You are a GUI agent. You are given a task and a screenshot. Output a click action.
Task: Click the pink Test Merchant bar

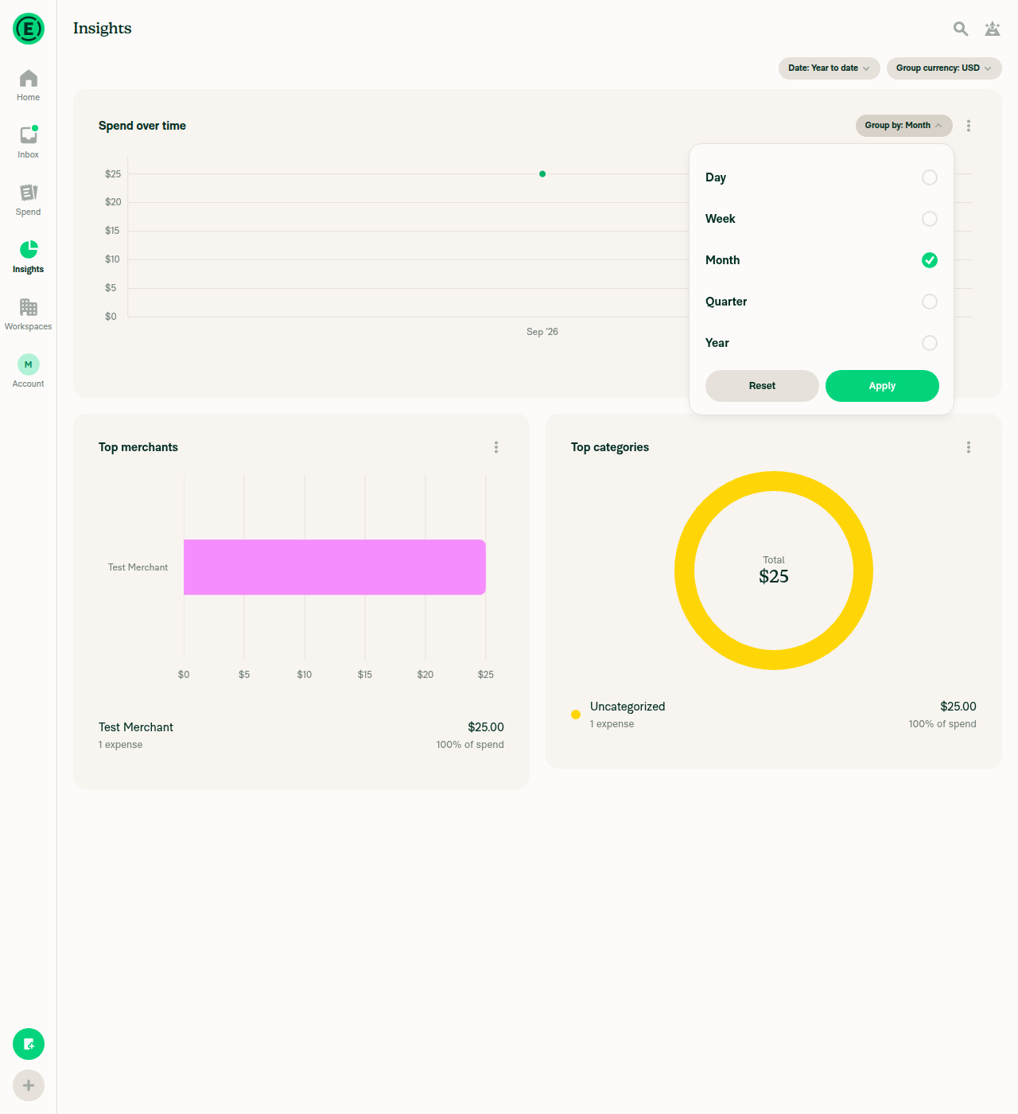click(335, 567)
